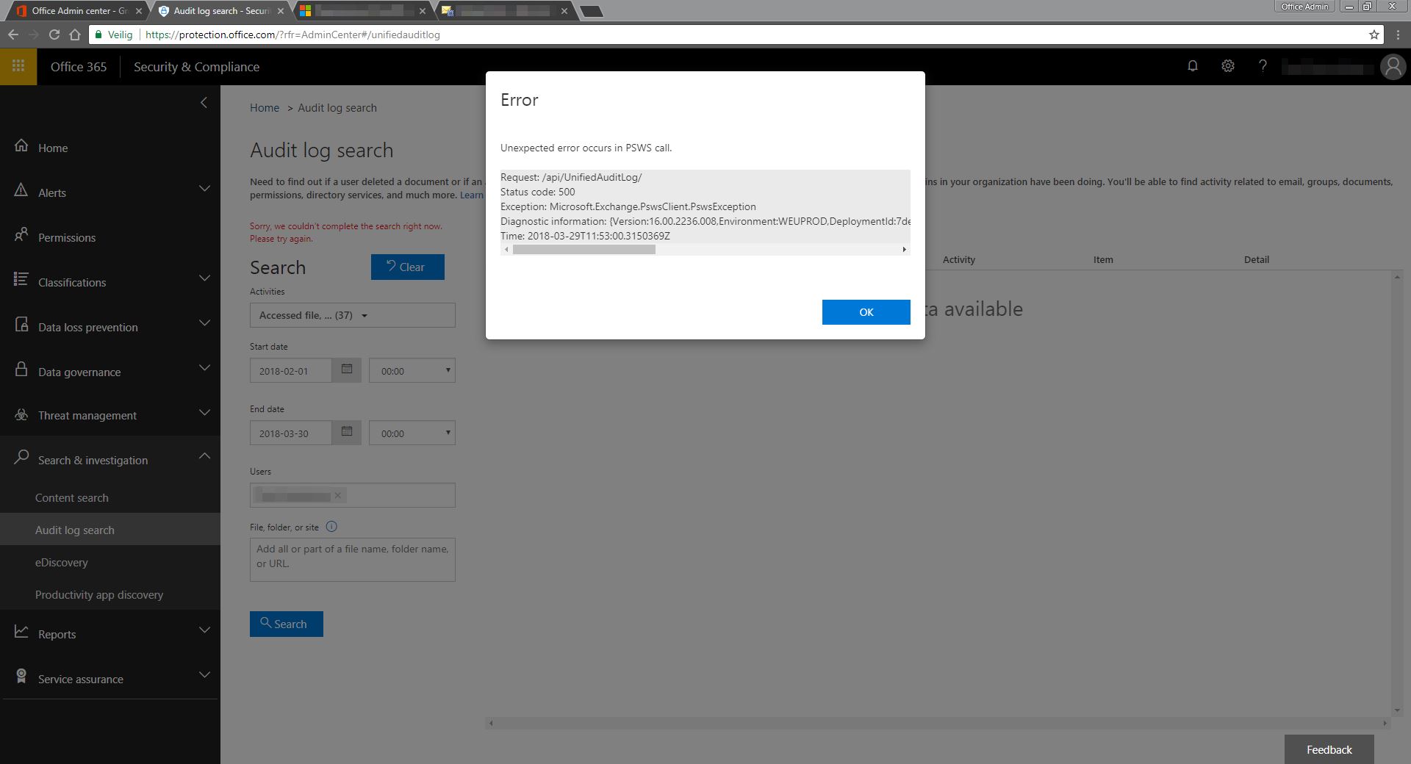1411x764 pixels.
Task: Click the Home house icon in sidebar
Action: 21,145
